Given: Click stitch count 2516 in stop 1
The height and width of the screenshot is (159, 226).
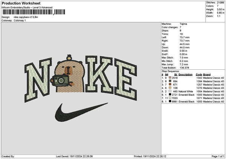Looking at the screenshot, I should 175,78.
